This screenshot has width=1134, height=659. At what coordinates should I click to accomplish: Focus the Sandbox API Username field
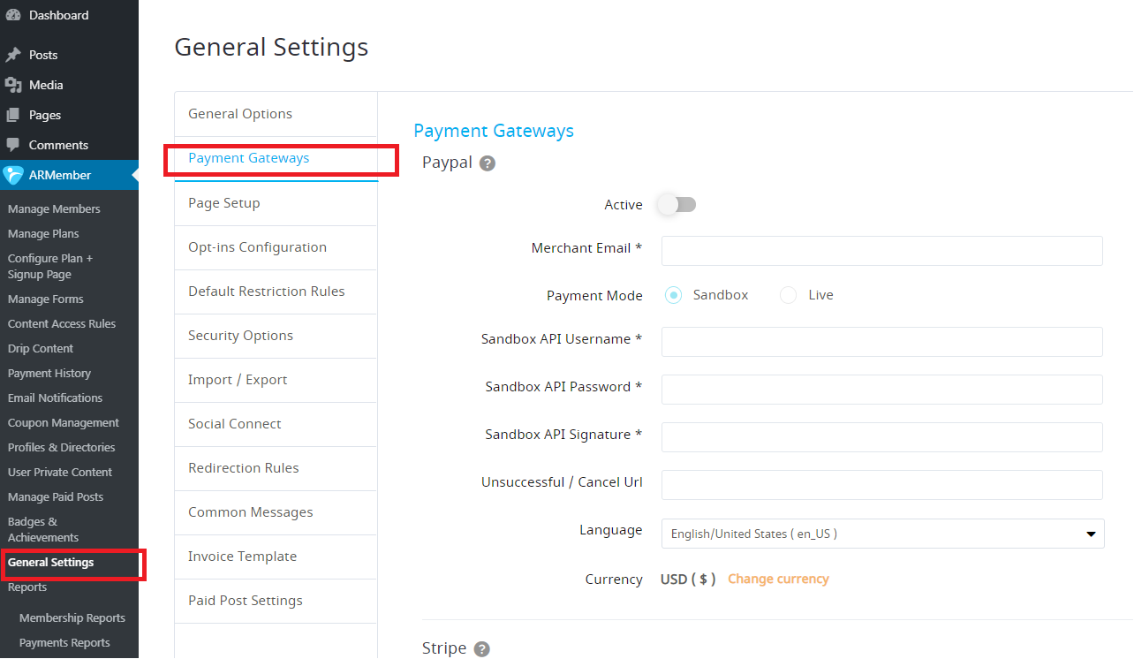(x=882, y=342)
